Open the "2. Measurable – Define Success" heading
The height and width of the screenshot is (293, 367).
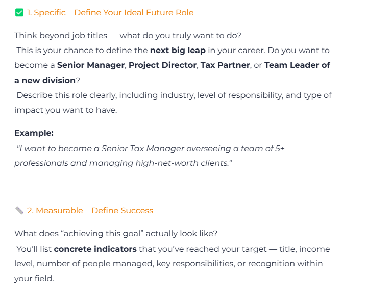pyautogui.click(x=90, y=210)
